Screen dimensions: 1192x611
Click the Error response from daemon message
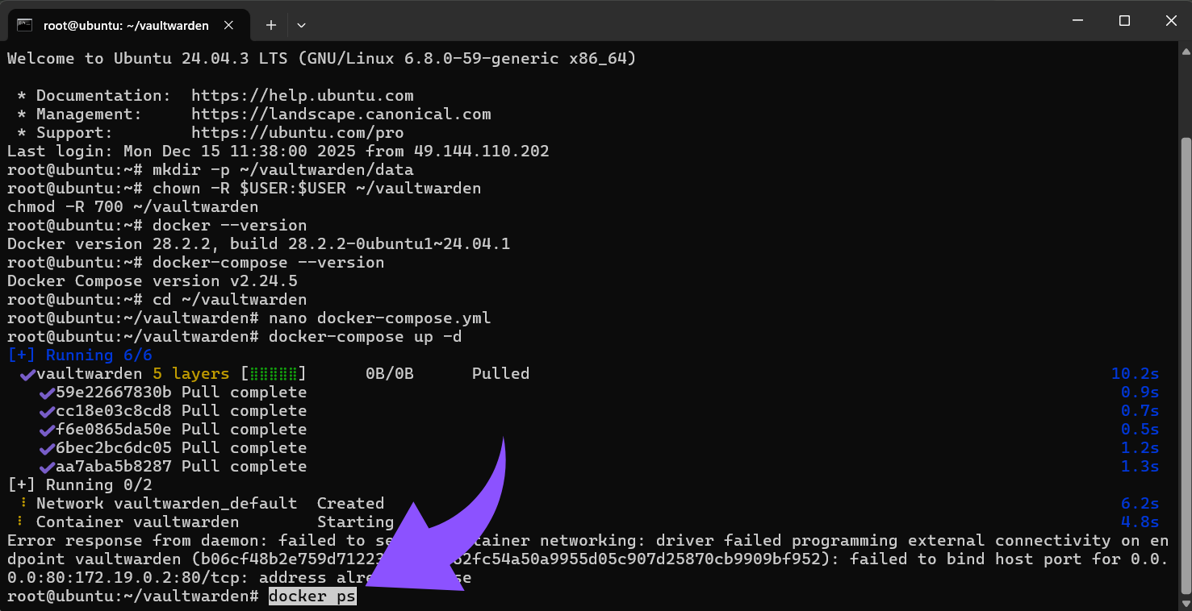tap(161, 540)
